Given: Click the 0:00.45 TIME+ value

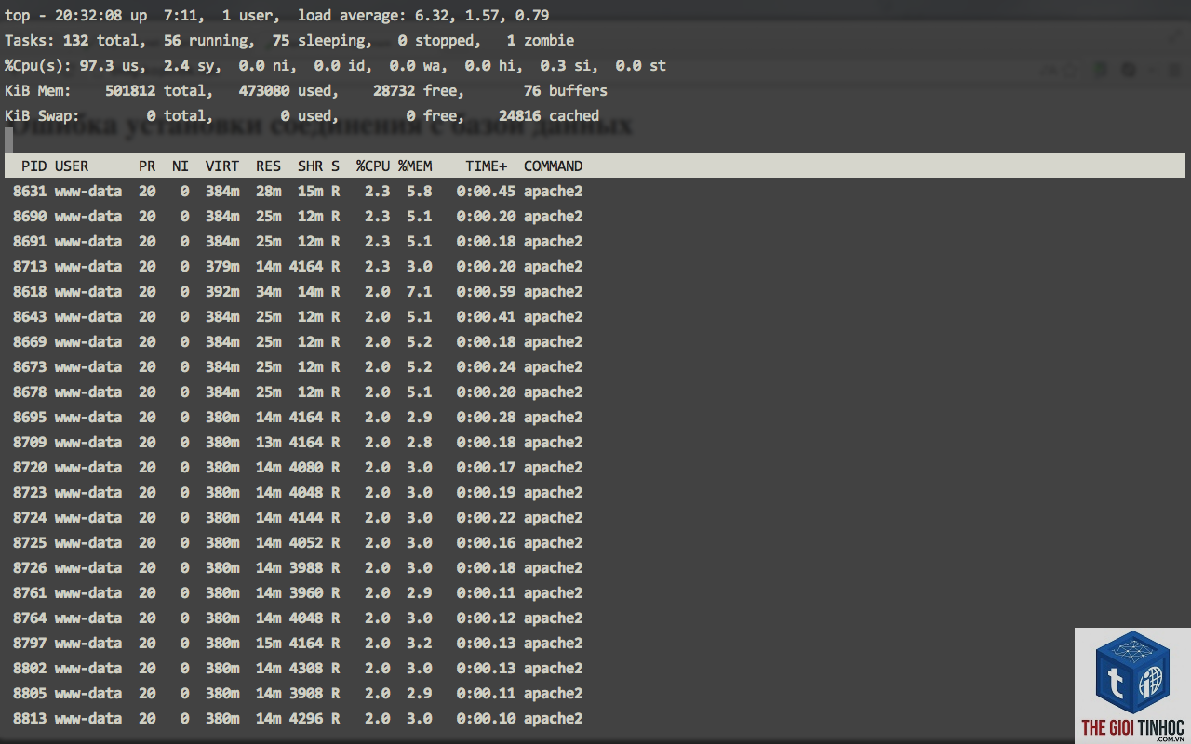Looking at the screenshot, I should pos(486,191).
